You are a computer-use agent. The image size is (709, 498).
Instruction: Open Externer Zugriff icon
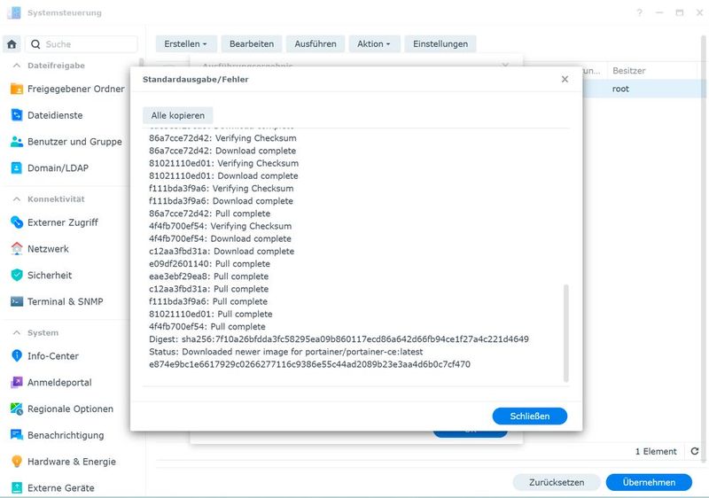click(x=17, y=222)
